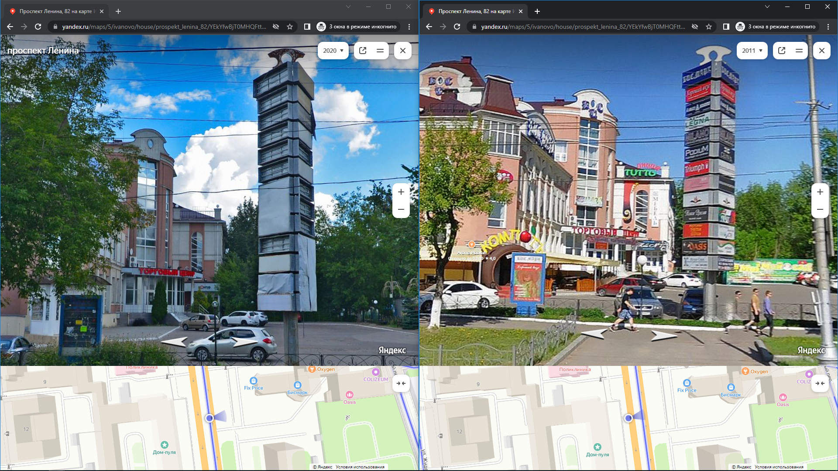The width and height of the screenshot is (838, 471).
Task: Open Условия использования link in left map
Action: 360,467
